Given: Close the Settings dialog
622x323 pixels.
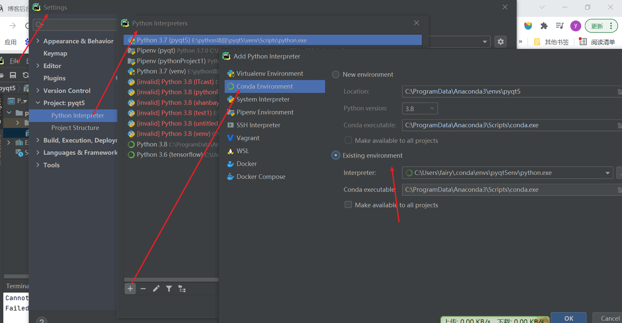Looking at the screenshot, I should pos(505,7).
